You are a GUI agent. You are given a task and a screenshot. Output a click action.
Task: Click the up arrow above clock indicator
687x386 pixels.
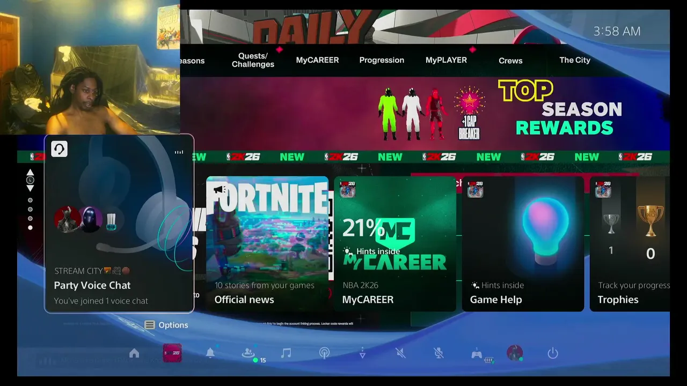tap(30, 172)
